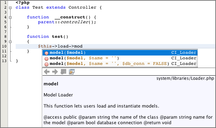Click the <?php opening tag
Viewport: 216px width, 128px height.
click(x=23, y=3)
